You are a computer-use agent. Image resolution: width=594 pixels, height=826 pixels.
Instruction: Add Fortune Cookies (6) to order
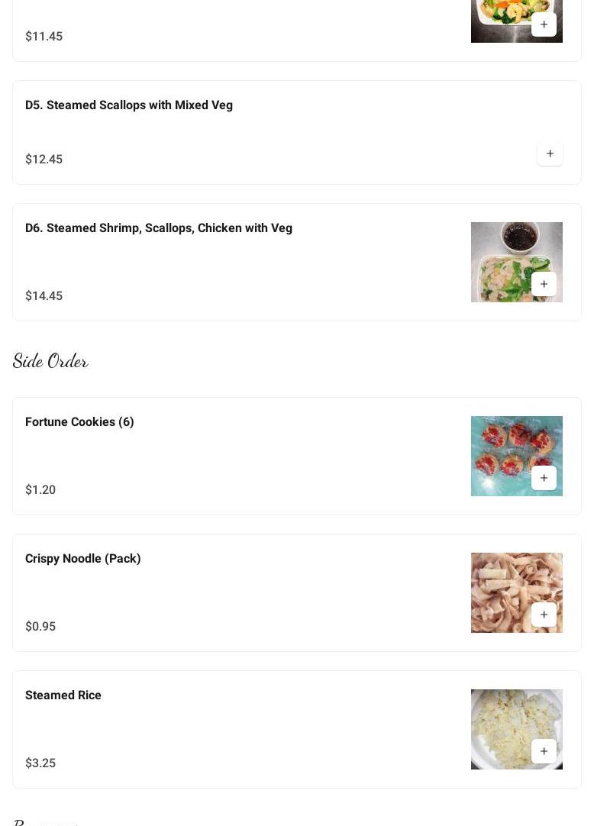(x=544, y=478)
